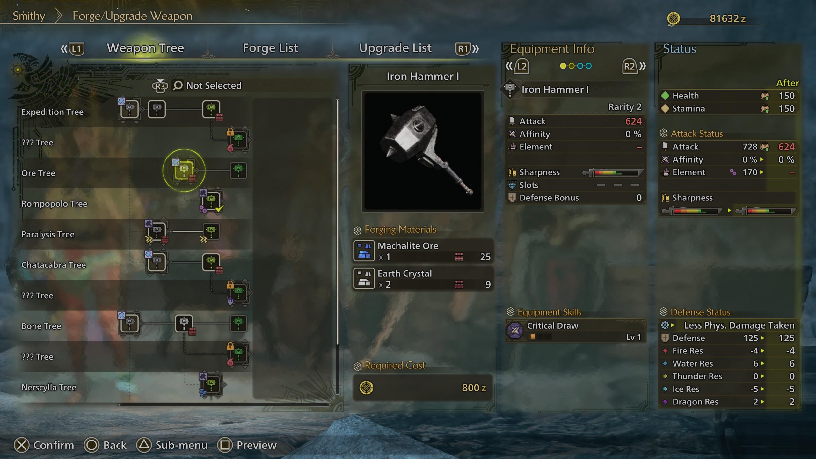Image resolution: width=816 pixels, height=459 pixels.
Task: Select the checkmarked Rompopolo Tree hammer node
Action: click(x=211, y=201)
